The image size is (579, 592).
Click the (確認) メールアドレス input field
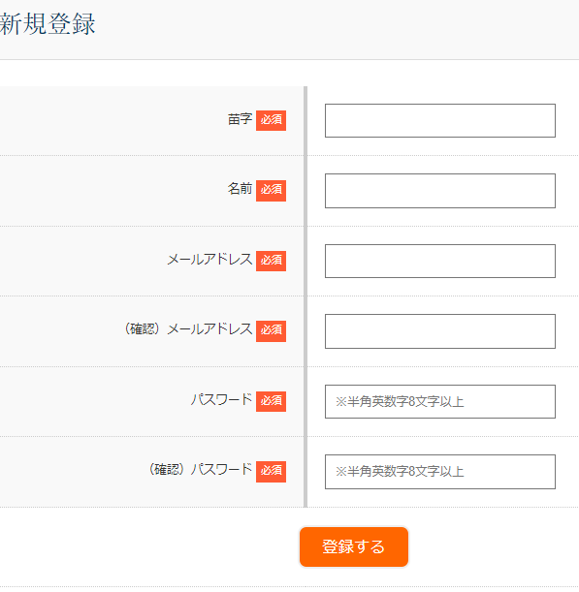(x=440, y=331)
